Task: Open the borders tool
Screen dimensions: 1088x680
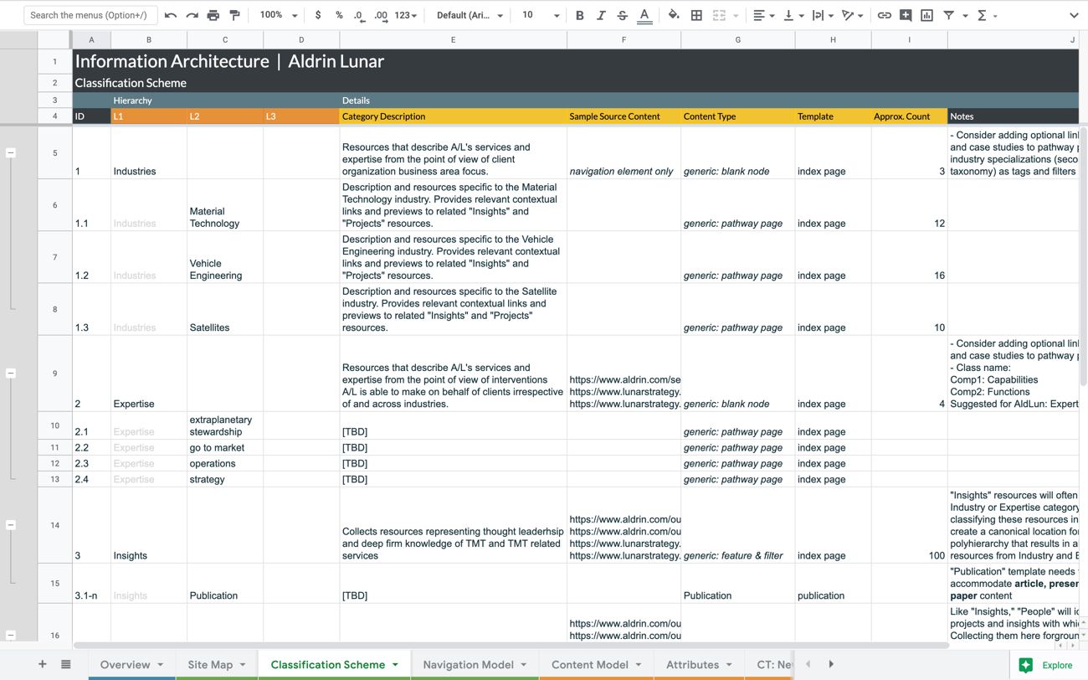Action: (x=696, y=15)
